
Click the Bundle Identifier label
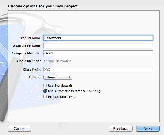pyautogui.click(x=28, y=61)
